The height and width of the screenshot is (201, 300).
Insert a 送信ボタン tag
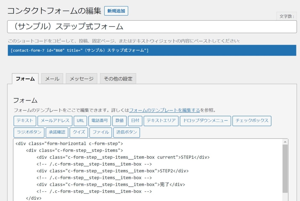(x=127, y=132)
